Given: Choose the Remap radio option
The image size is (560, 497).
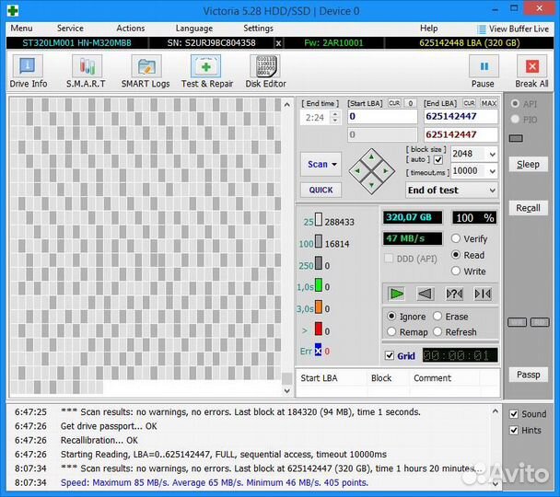Looking at the screenshot, I should [393, 331].
